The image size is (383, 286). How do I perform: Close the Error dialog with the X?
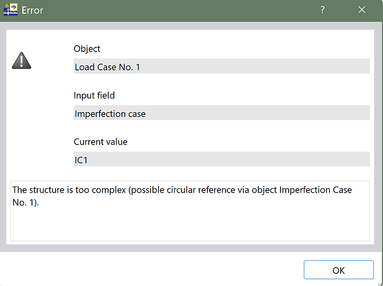click(x=361, y=10)
